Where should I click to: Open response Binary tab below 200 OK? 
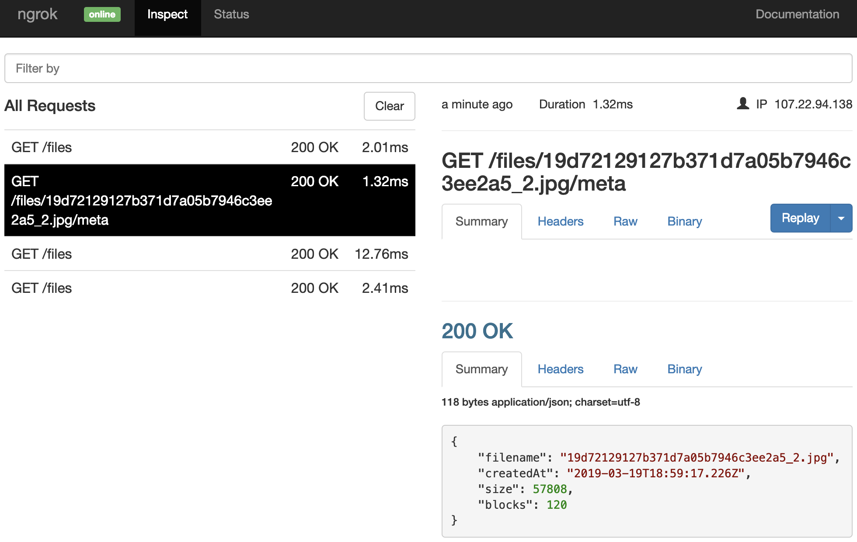point(684,369)
